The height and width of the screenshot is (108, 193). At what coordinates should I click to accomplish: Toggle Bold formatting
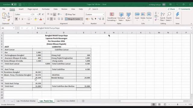pyautogui.click(x=16, y=19)
